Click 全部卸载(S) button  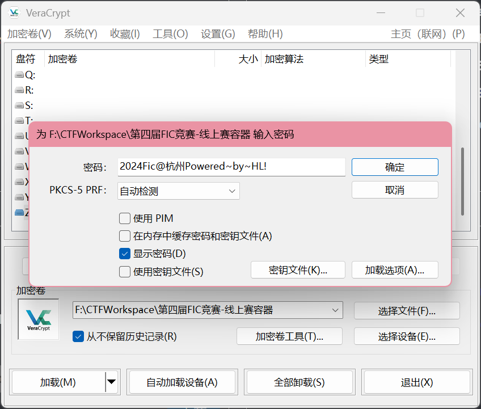point(299,382)
